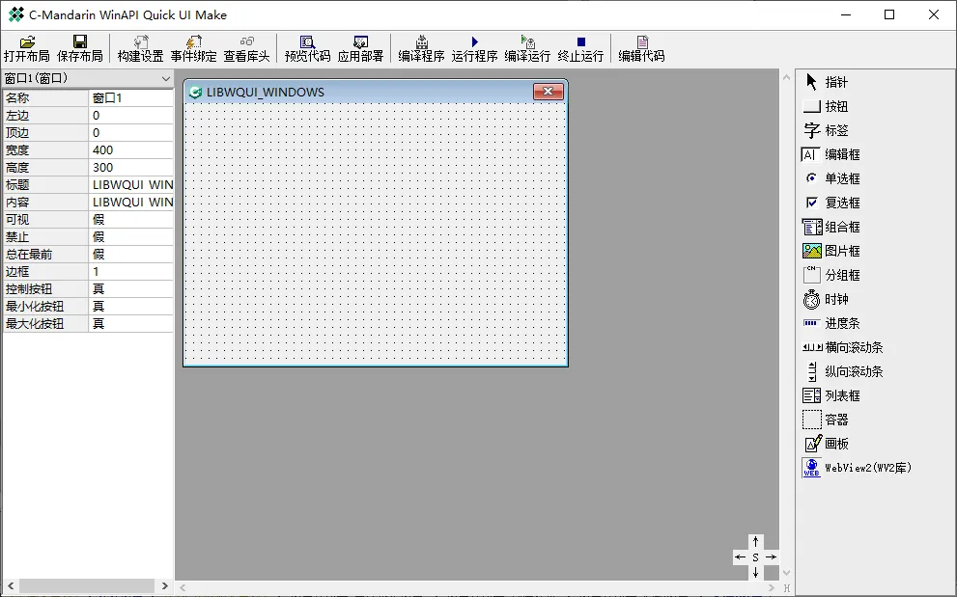The width and height of the screenshot is (957, 597).
Task: Expand the 窗口1(窗口) object dropdown
Action: [165, 78]
